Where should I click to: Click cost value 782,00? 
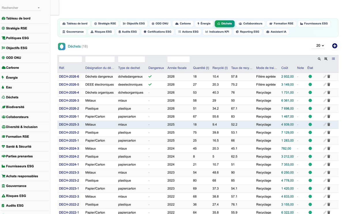(x=286, y=149)
